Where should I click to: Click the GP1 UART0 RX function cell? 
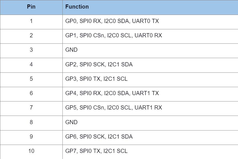click(113, 35)
